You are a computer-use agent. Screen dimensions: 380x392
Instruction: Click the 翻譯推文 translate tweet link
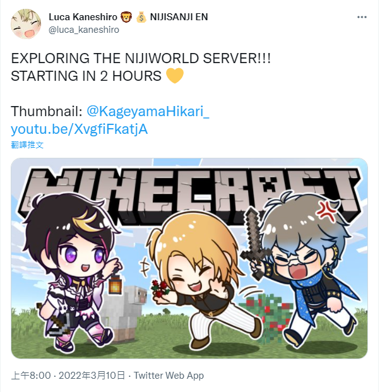[27, 145]
